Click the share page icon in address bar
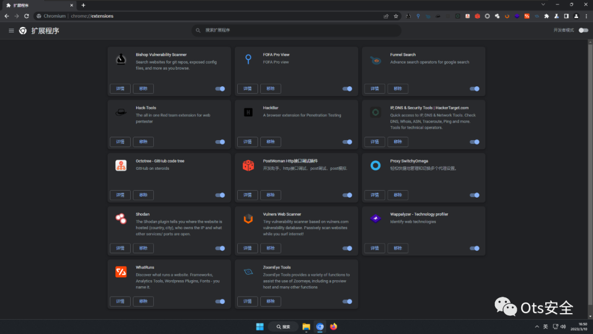 pyautogui.click(x=386, y=16)
